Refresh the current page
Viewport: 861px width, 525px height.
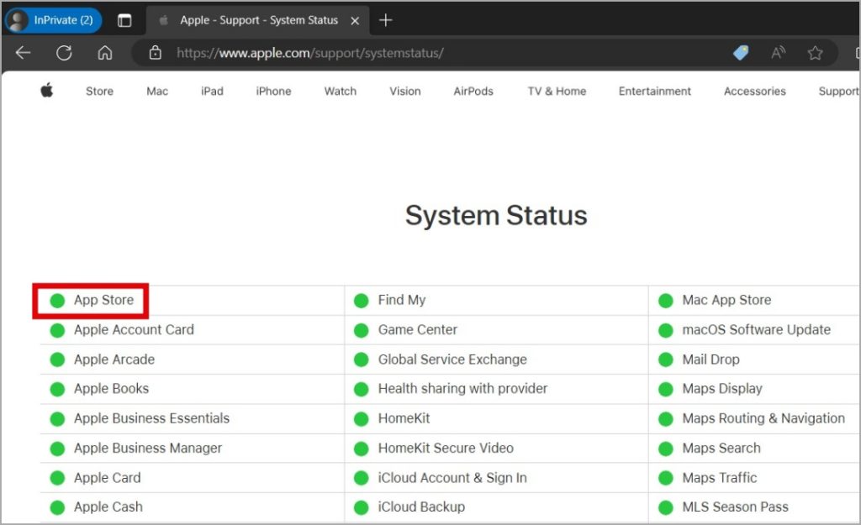point(64,53)
